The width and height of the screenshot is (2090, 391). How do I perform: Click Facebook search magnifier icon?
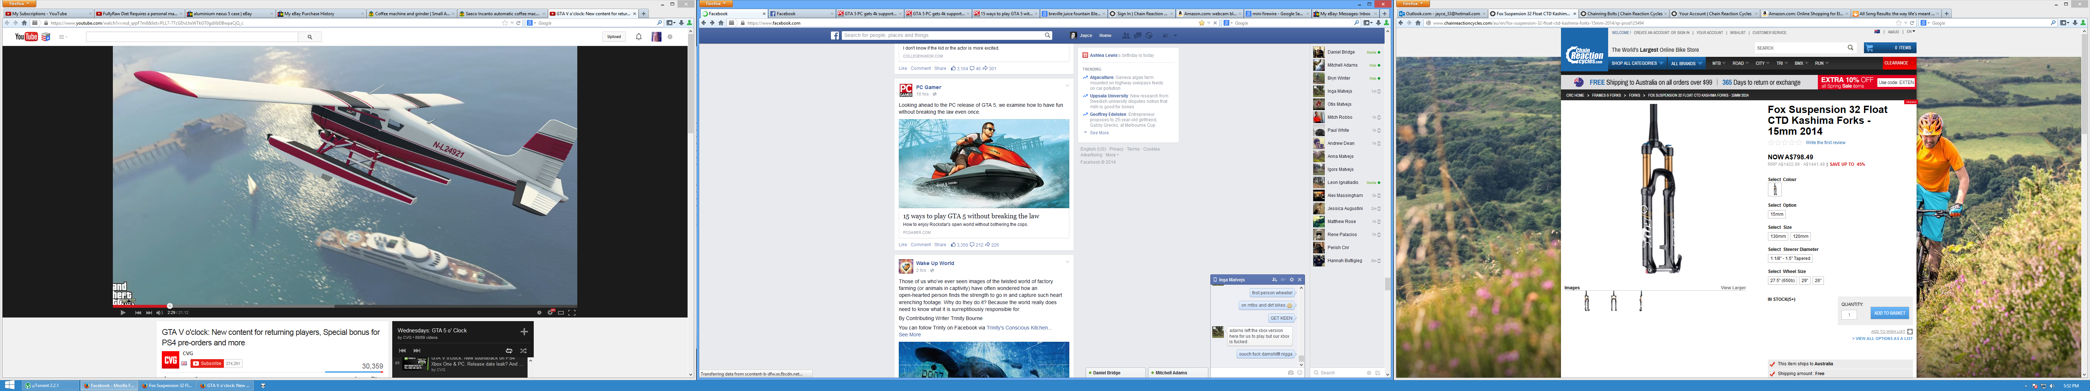click(1048, 35)
